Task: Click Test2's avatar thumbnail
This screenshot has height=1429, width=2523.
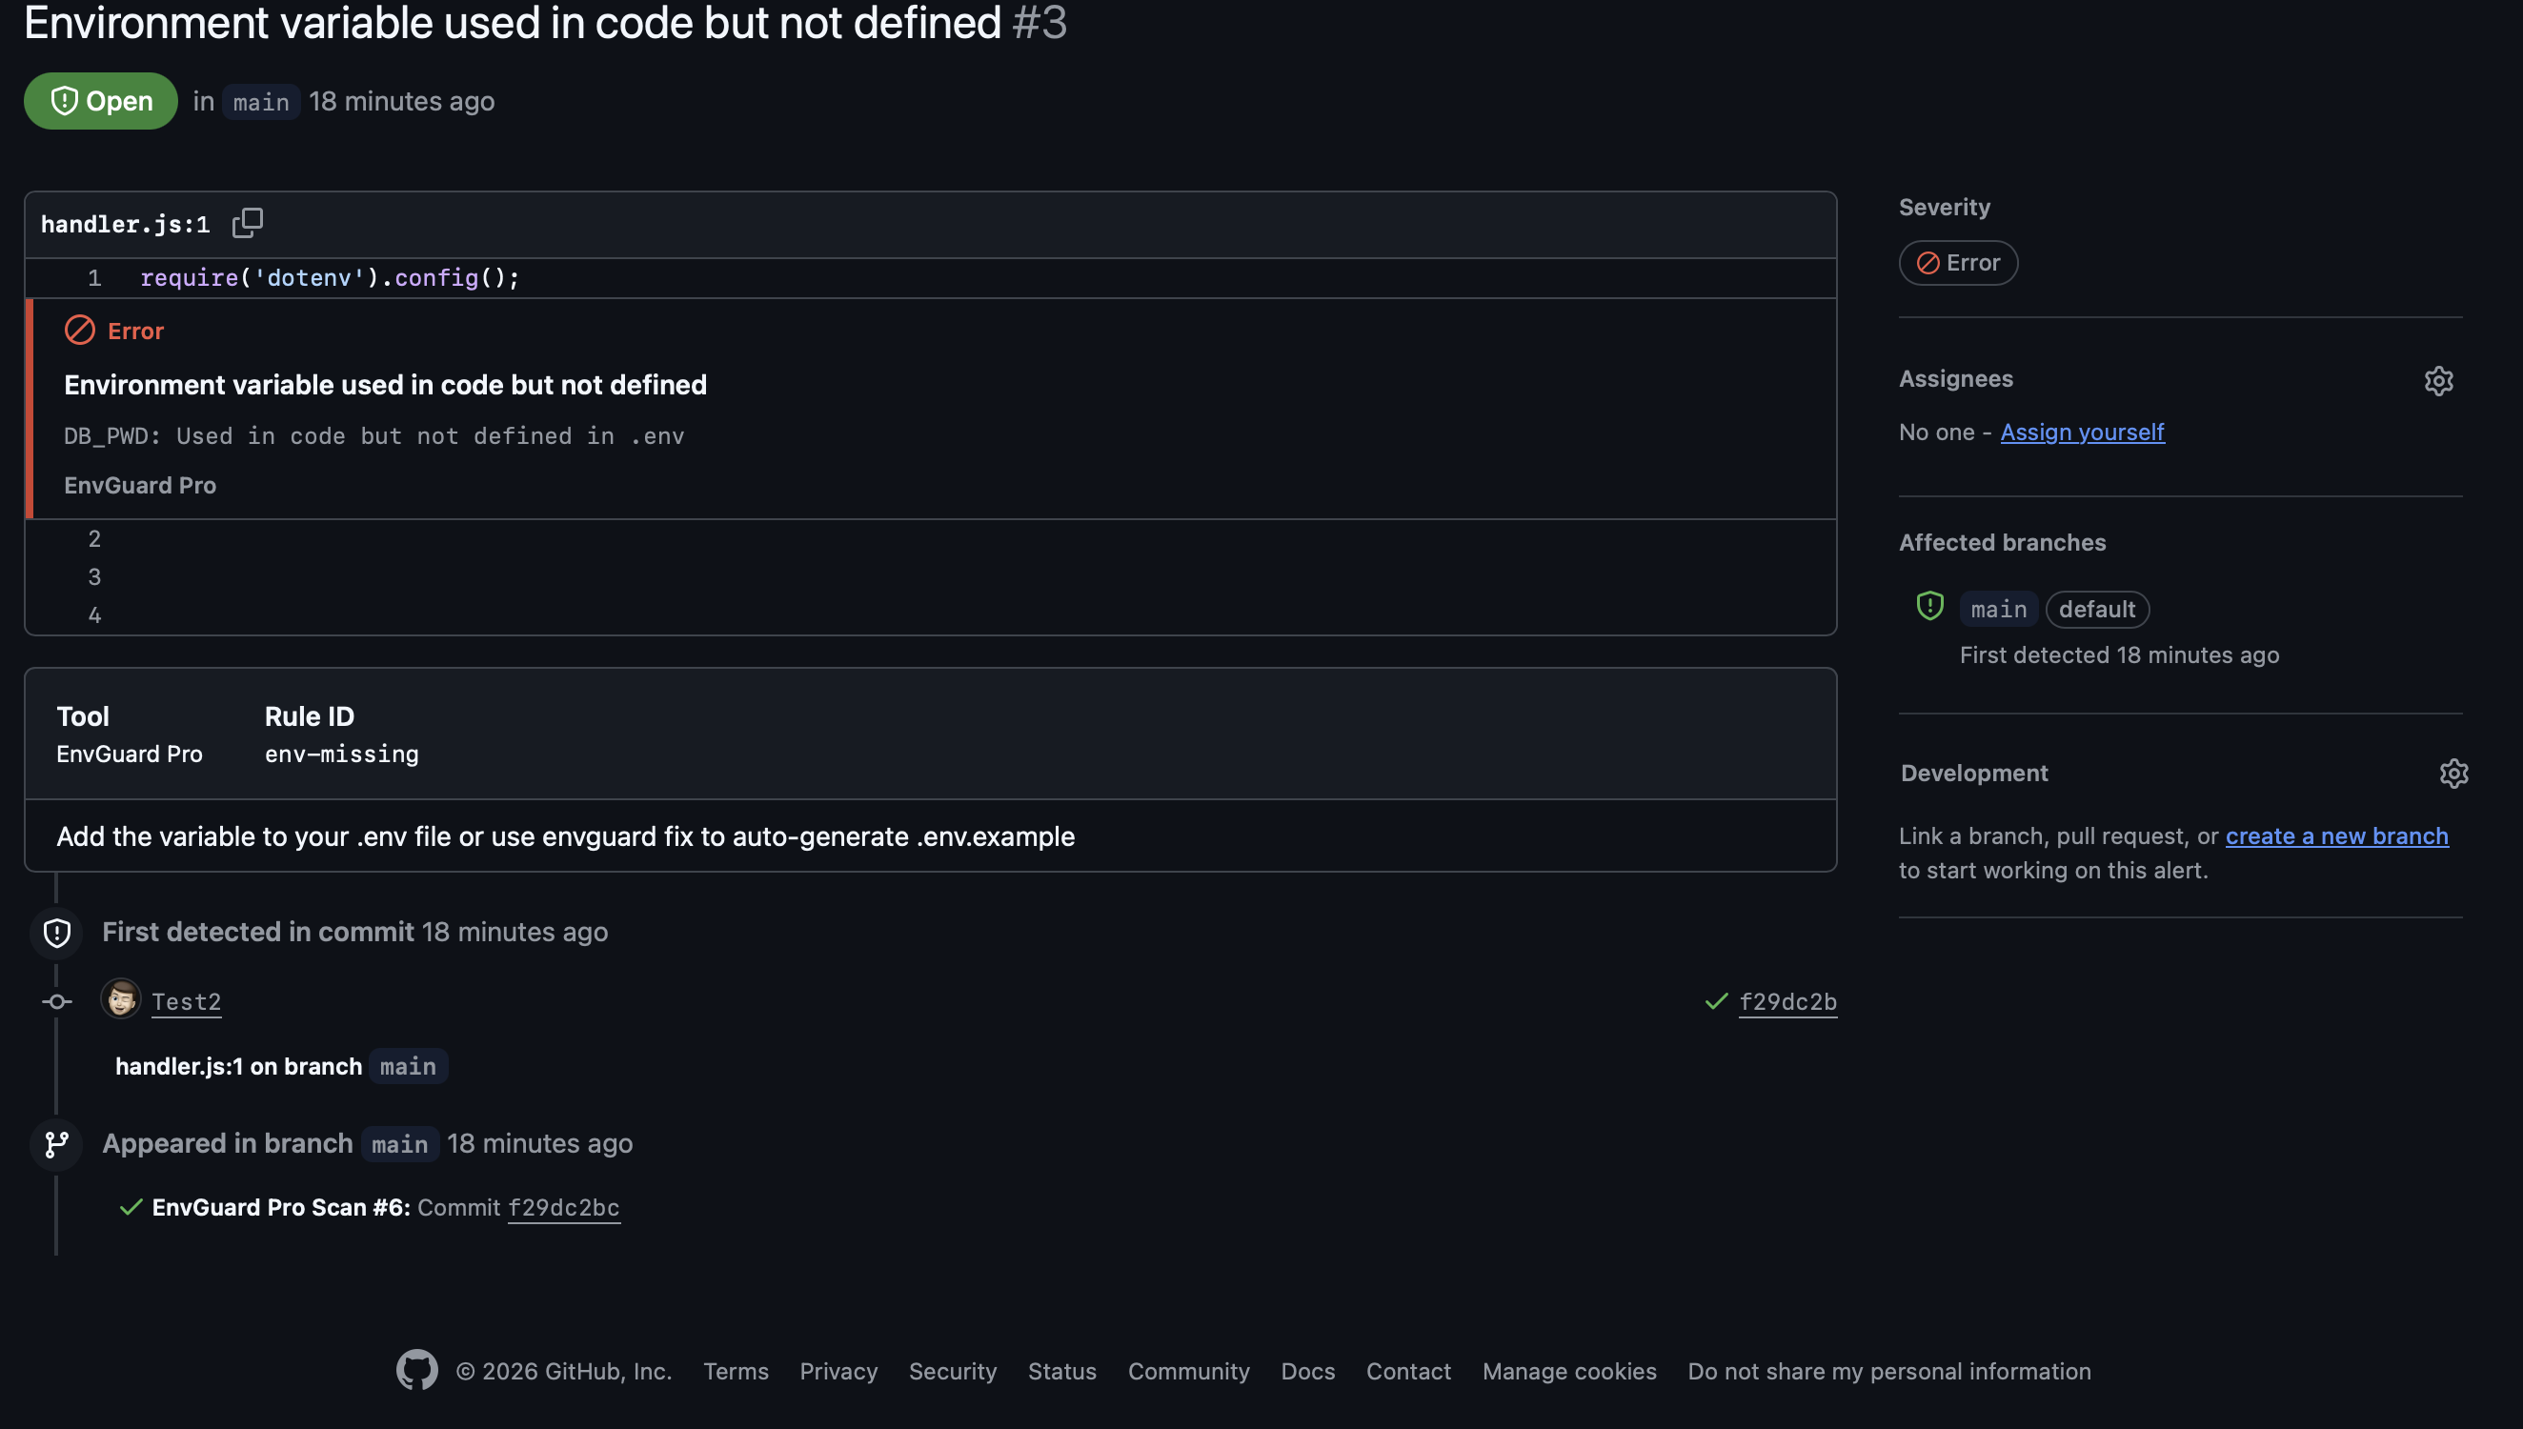Action: (x=120, y=999)
